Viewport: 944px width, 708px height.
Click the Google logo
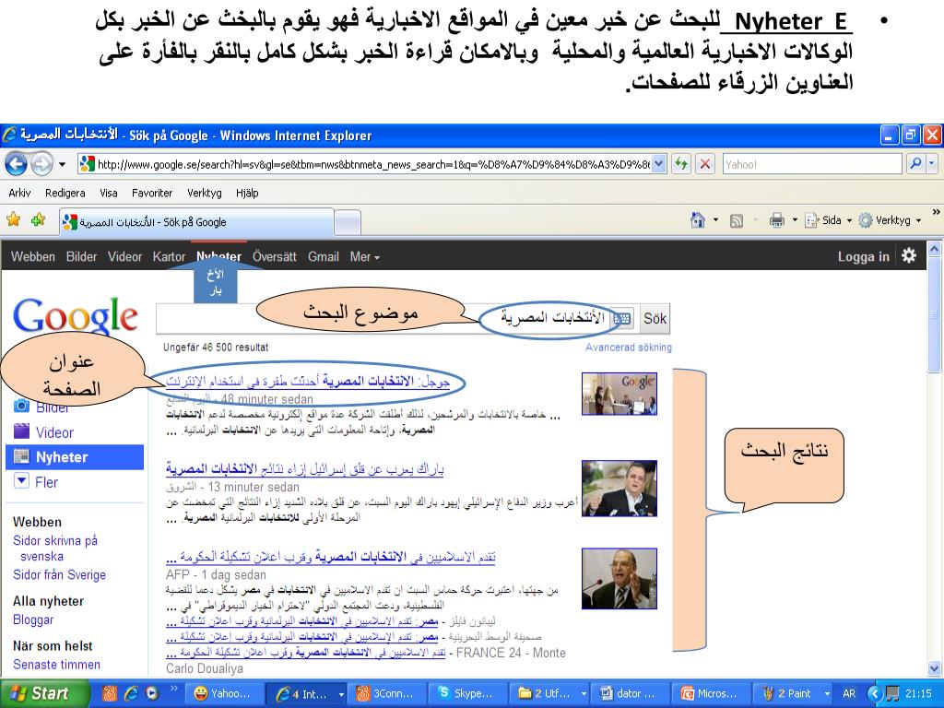coord(76,316)
